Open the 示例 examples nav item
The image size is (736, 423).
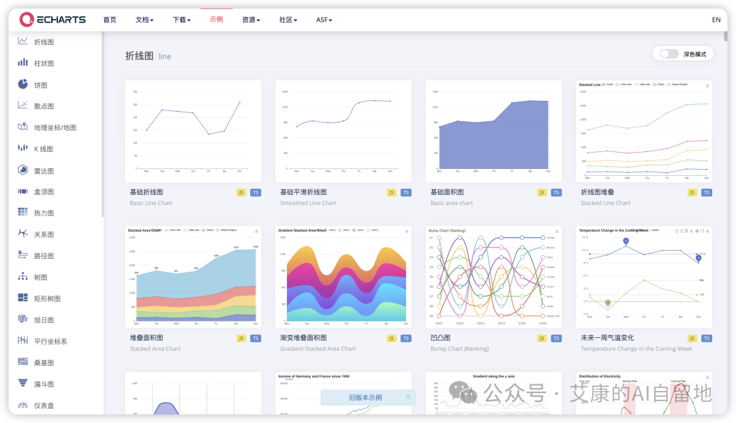coord(217,19)
